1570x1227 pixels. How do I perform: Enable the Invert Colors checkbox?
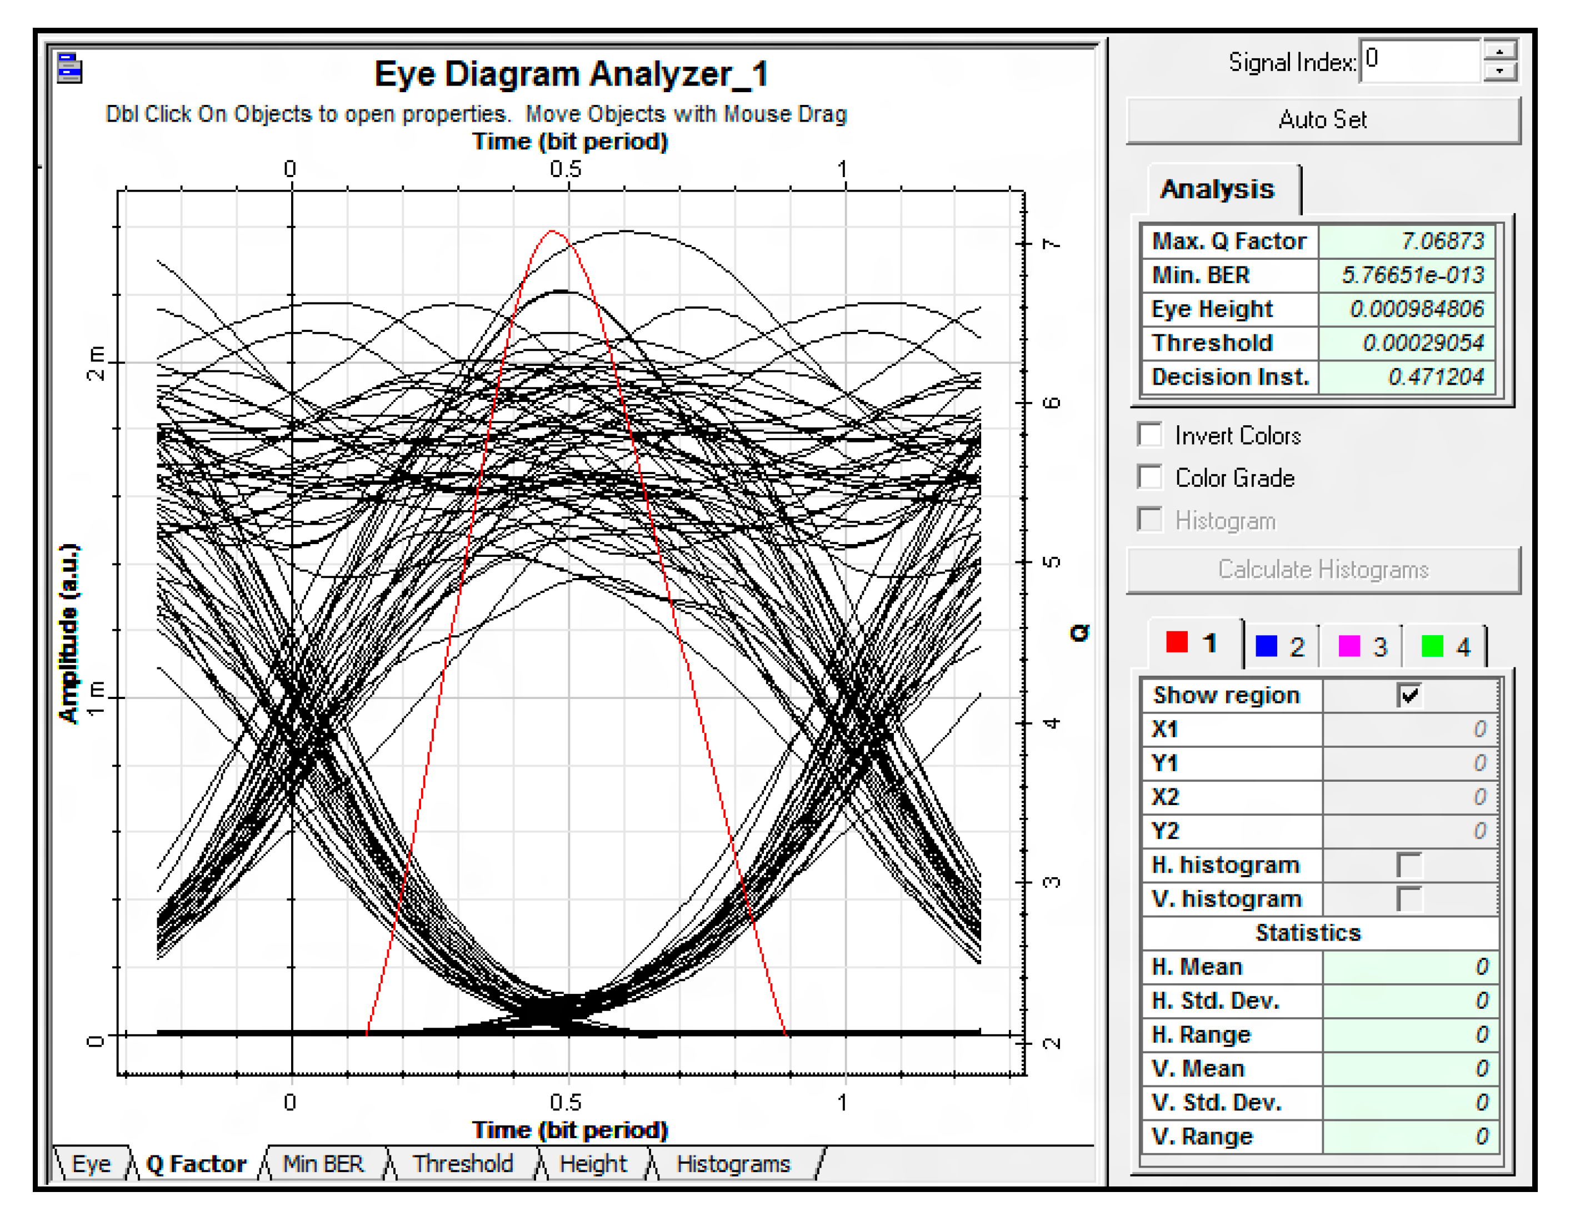(1150, 435)
